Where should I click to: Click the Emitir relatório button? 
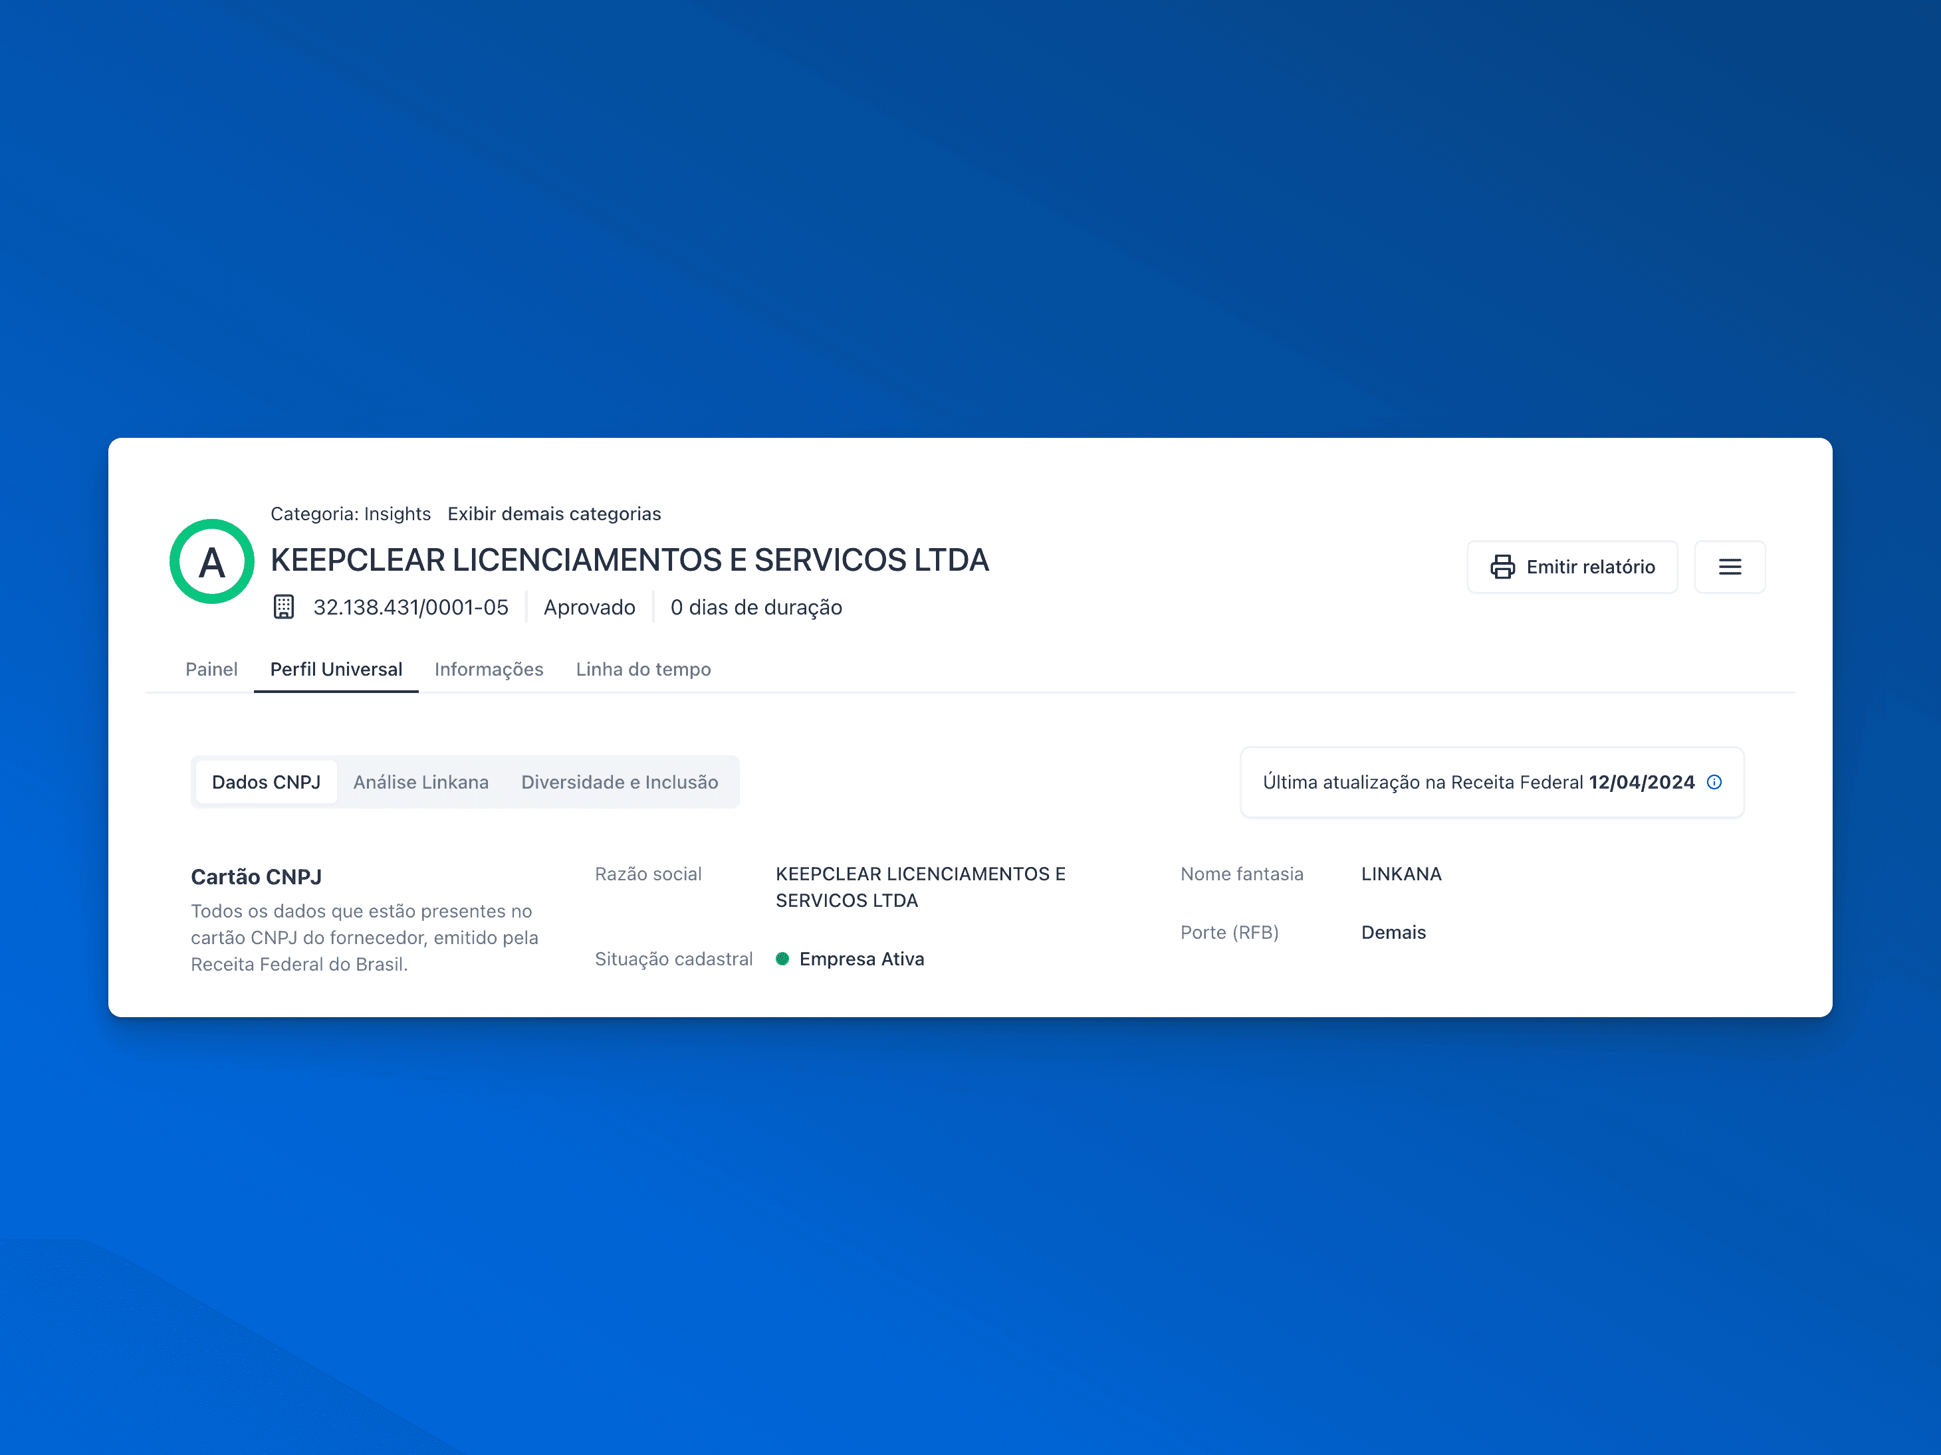1571,567
